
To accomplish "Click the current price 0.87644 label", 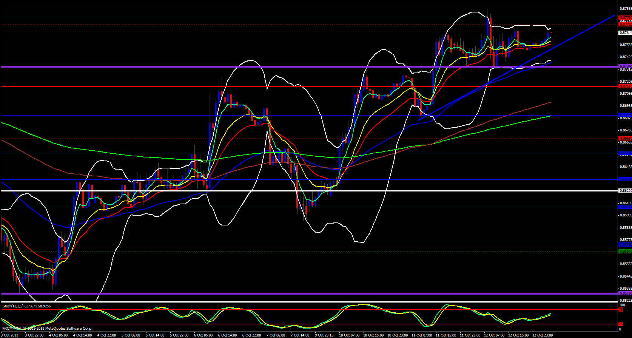I will pyautogui.click(x=625, y=33).
